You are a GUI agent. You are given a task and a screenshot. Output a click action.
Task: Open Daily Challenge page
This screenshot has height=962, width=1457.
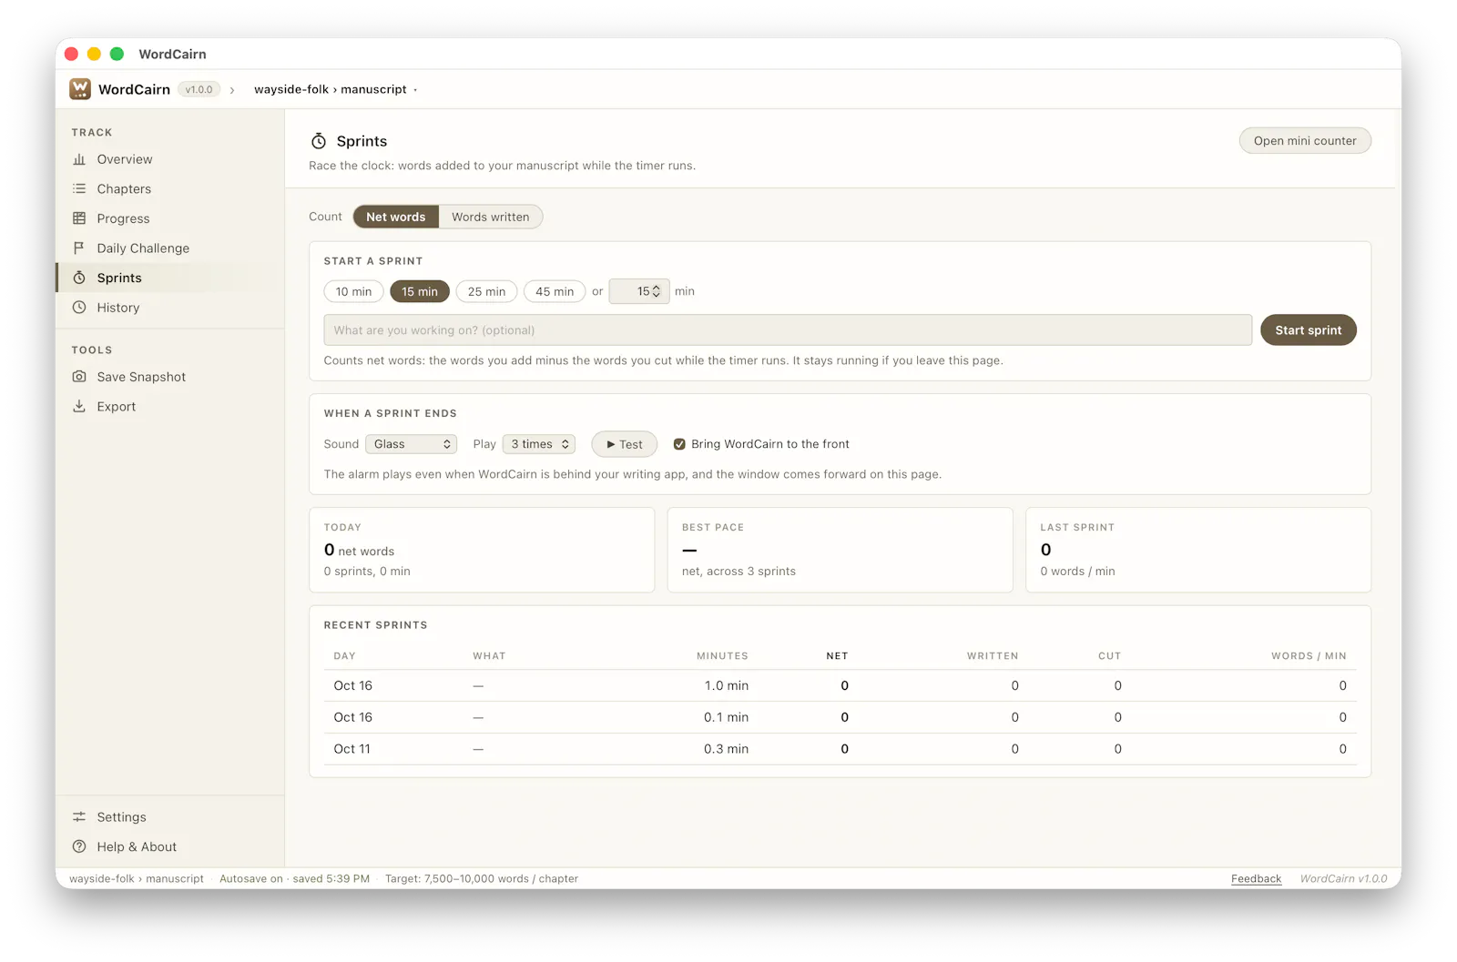tap(170, 248)
